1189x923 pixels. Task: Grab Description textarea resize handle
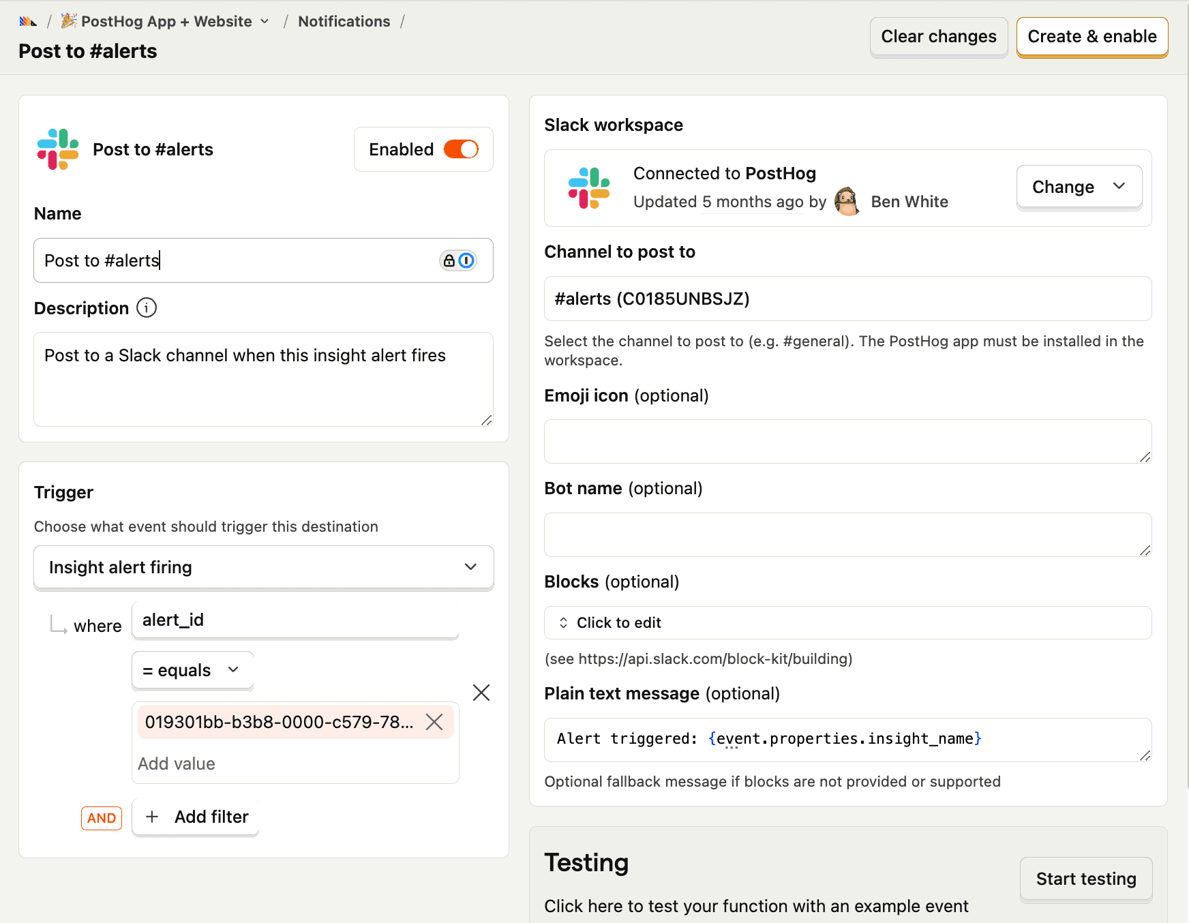(487, 421)
